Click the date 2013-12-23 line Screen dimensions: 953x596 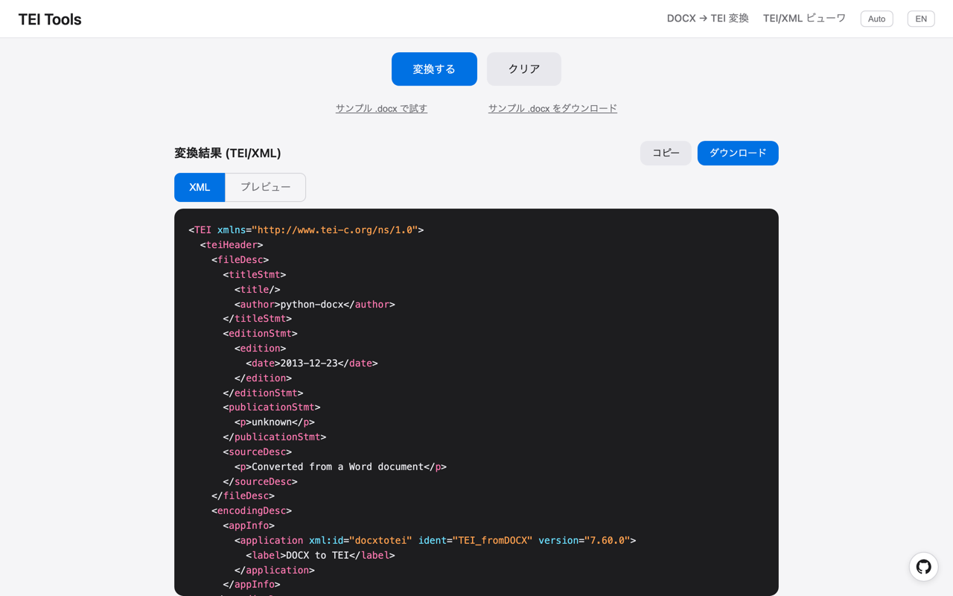pos(312,364)
